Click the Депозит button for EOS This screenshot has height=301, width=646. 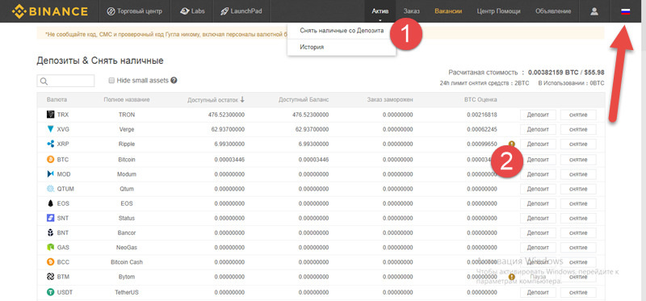point(538,203)
